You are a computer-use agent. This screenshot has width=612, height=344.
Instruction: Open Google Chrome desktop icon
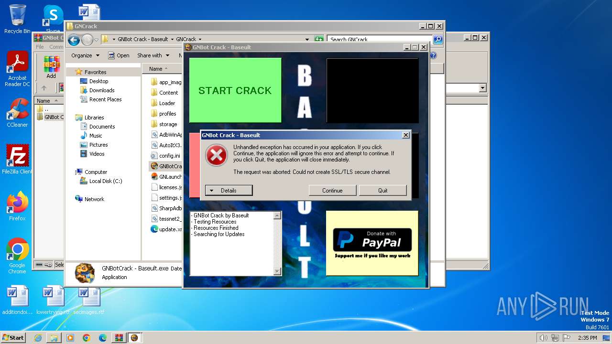point(17,256)
